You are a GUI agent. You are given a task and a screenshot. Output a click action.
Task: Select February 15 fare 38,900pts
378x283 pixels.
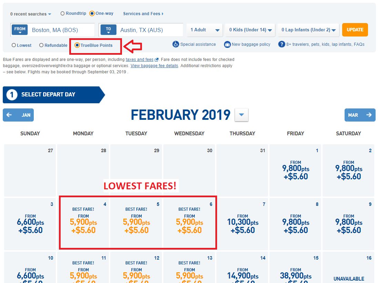(x=295, y=268)
